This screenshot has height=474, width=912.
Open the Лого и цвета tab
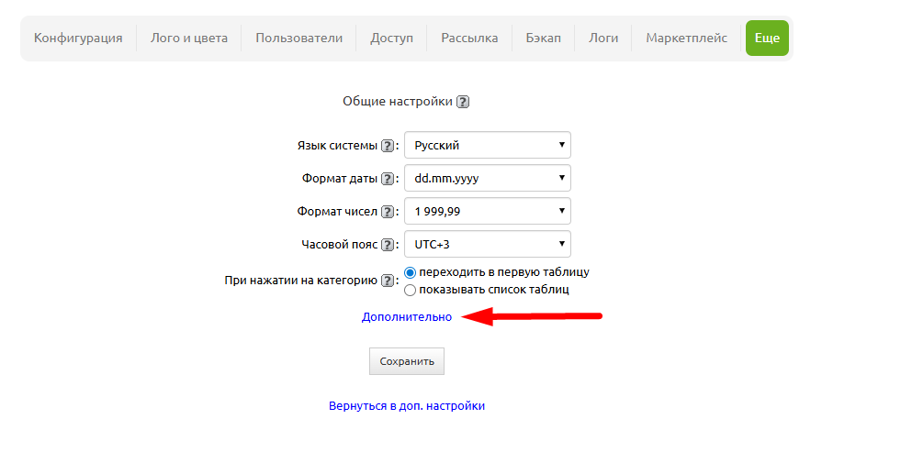click(x=189, y=38)
